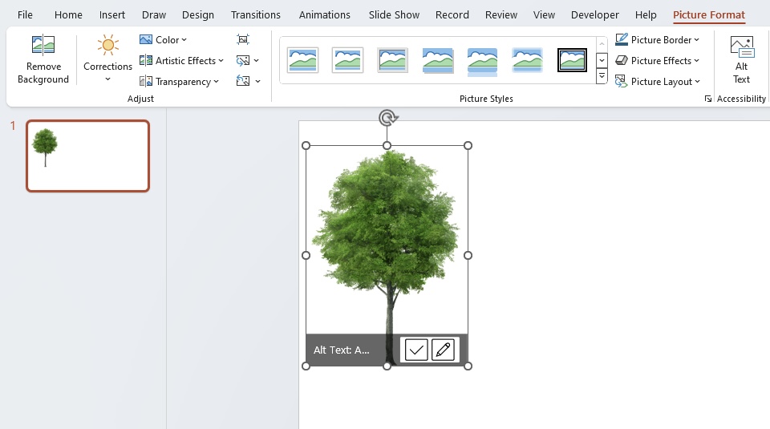Open the Corrections brightness menu
770x429 pixels.
click(x=107, y=59)
